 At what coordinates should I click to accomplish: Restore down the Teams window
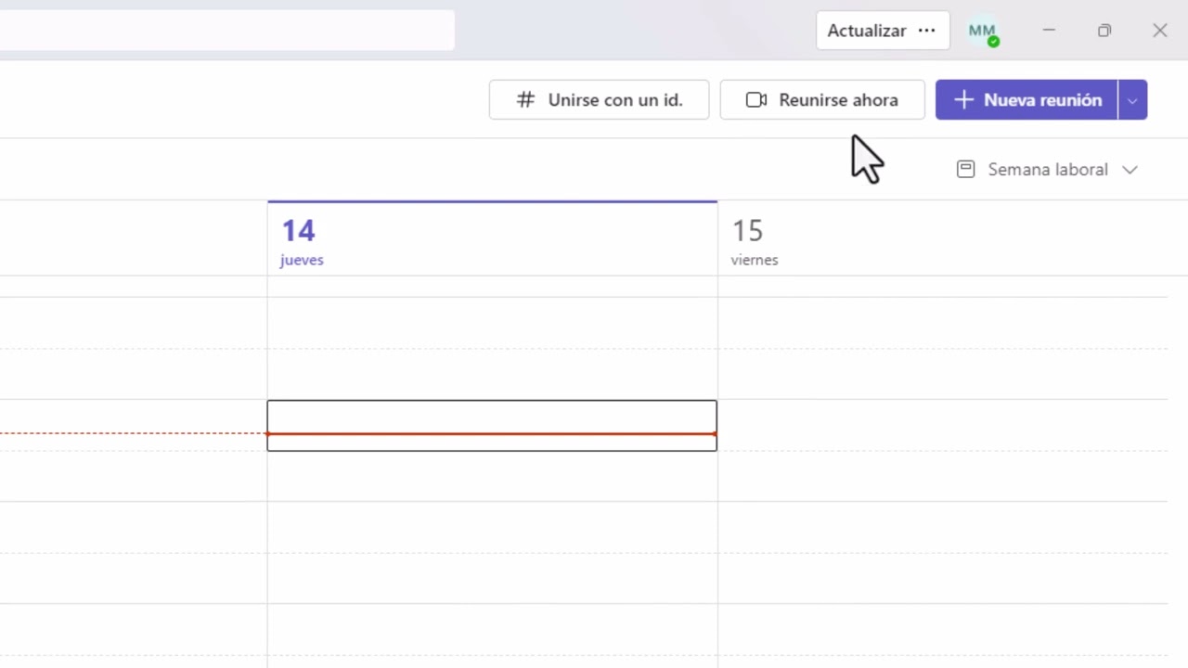1104,31
